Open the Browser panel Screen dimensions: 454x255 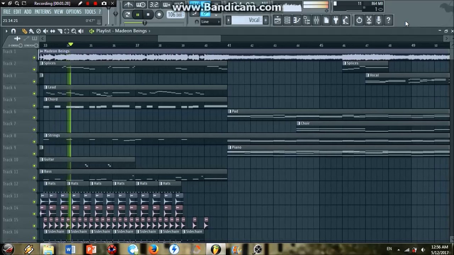307,21
